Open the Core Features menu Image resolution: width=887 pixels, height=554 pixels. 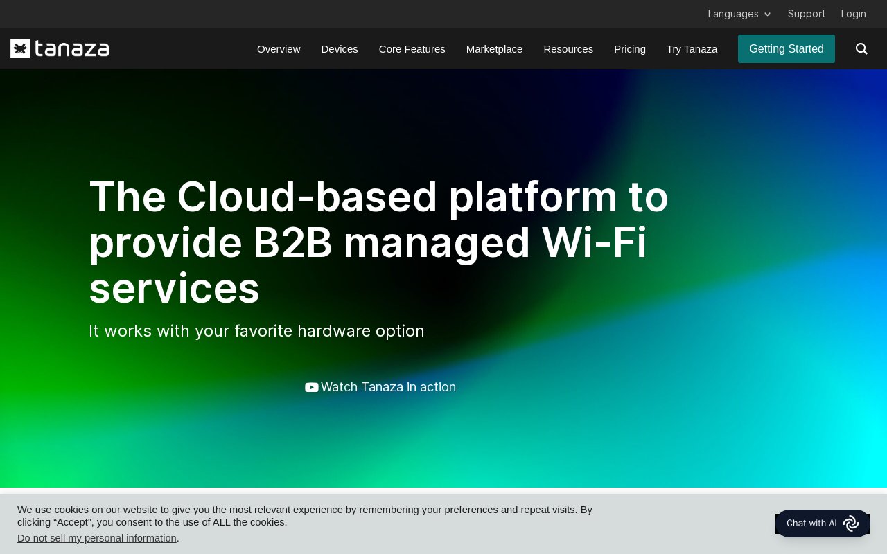coord(412,48)
